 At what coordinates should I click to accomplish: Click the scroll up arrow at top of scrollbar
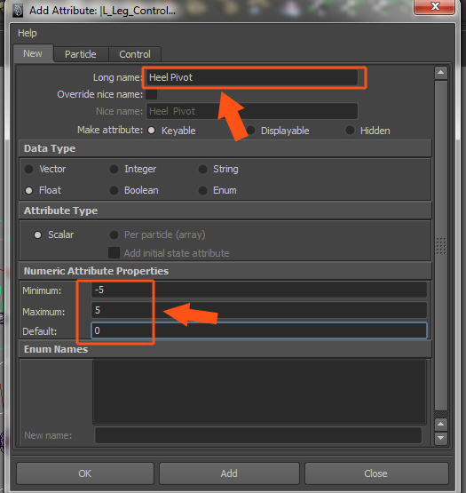coord(441,73)
